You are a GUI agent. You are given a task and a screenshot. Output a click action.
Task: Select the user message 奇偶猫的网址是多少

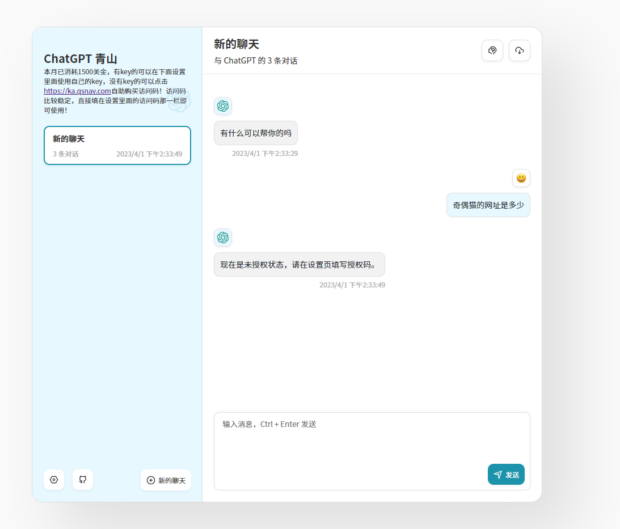(x=488, y=205)
